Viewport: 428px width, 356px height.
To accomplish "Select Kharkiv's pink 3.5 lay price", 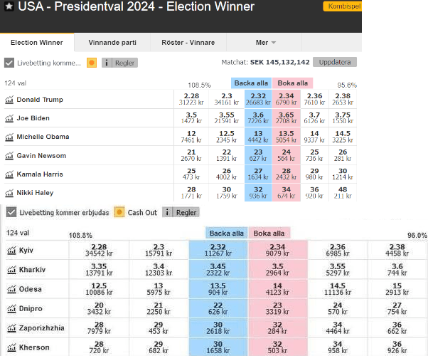I will coord(277,269).
